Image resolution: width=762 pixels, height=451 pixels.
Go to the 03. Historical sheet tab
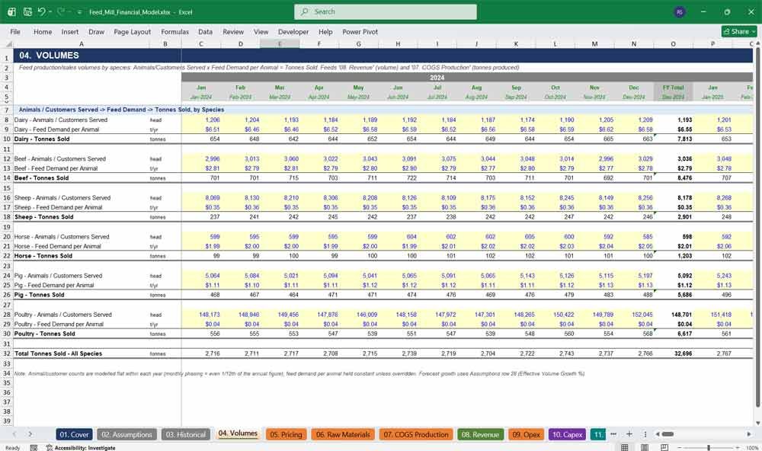(186, 434)
